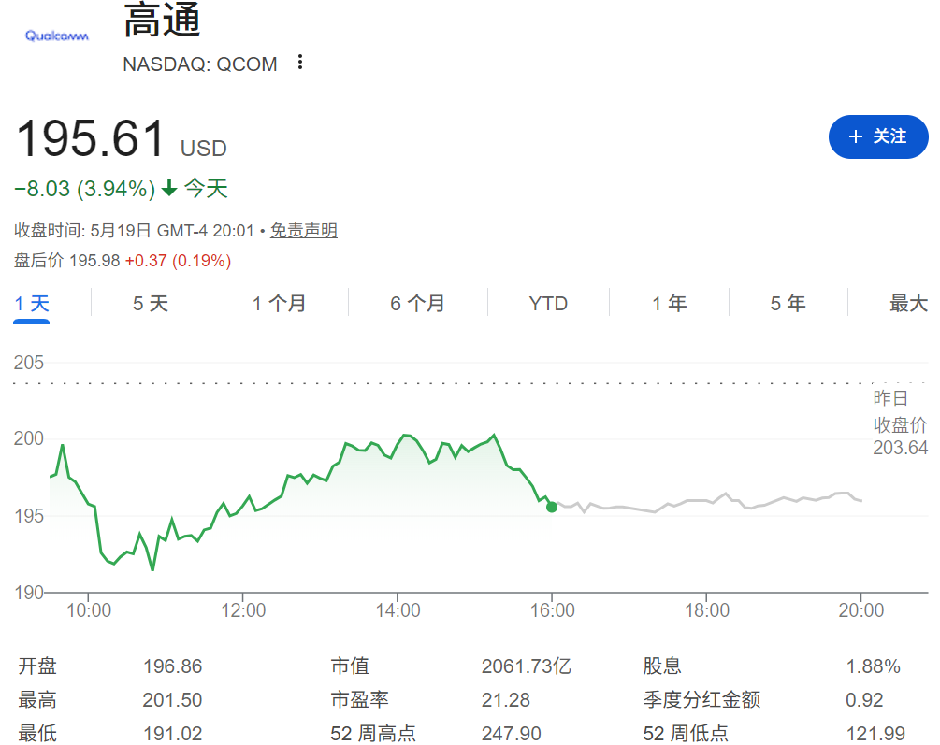The image size is (940, 745).
Task: Click the 最高 label
Action: coord(37,700)
